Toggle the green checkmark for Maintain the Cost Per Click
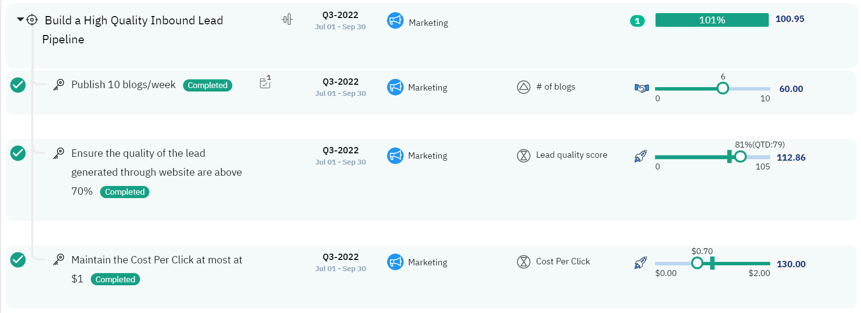This screenshot has height=313, width=861. tap(18, 260)
